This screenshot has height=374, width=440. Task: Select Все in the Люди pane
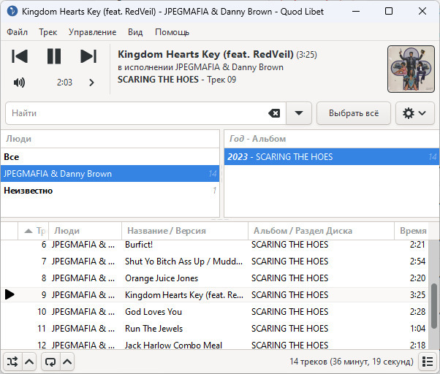pos(110,157)
